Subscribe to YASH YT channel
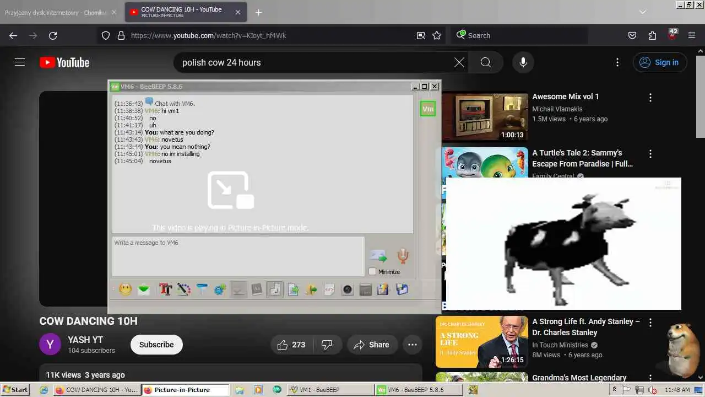The image size is (705, 397). coord(156,345)
